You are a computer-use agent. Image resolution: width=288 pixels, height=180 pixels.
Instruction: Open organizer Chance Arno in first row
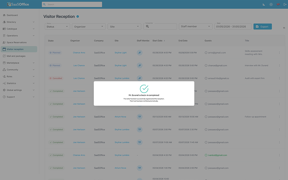click(79, 53)
